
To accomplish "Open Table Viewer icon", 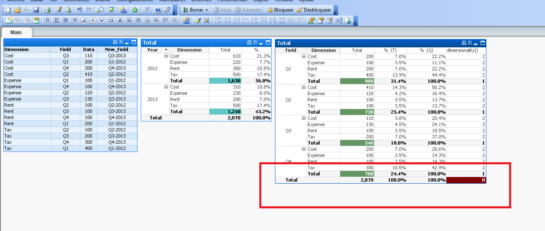I will pos(339,21).
